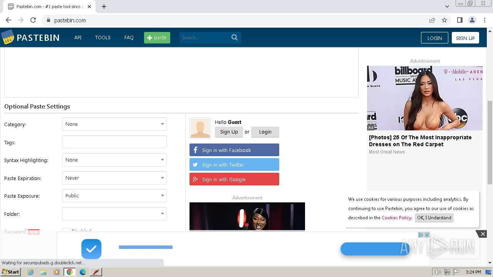Close the Pastebin browser tab
This screenshot has width=493, height=277.
tap(90, 7)
